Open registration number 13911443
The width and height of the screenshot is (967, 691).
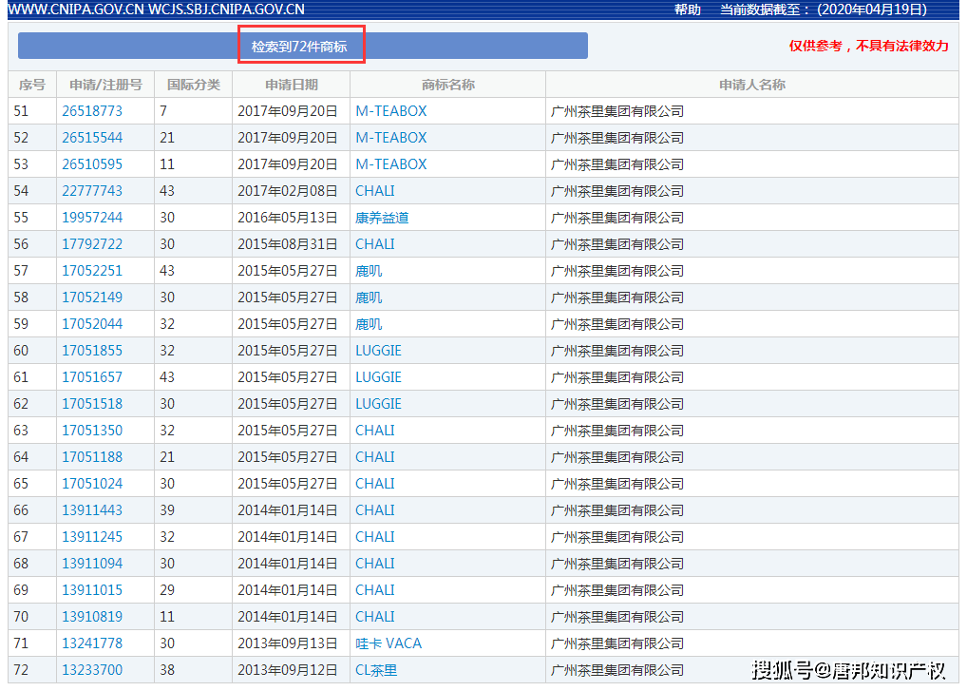coord(92,510)
